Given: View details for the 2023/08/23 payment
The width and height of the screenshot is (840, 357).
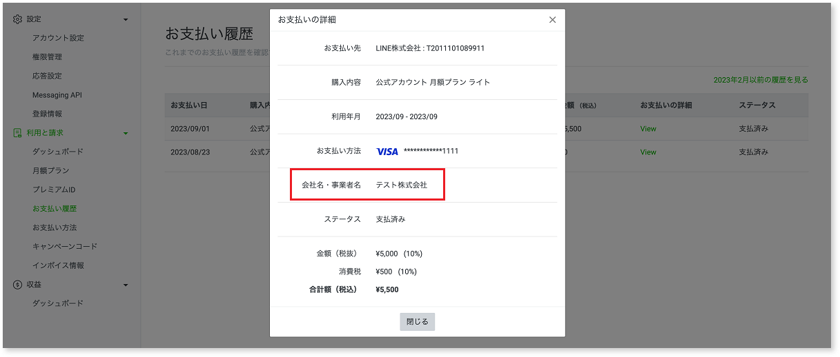Looking at the screenshot, I should pos(648,152).
